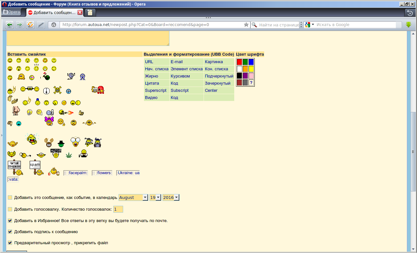Enable adding message as calendar event
Image resolution: width=417 pixels, height=253 pixels.
pos(10,198)
